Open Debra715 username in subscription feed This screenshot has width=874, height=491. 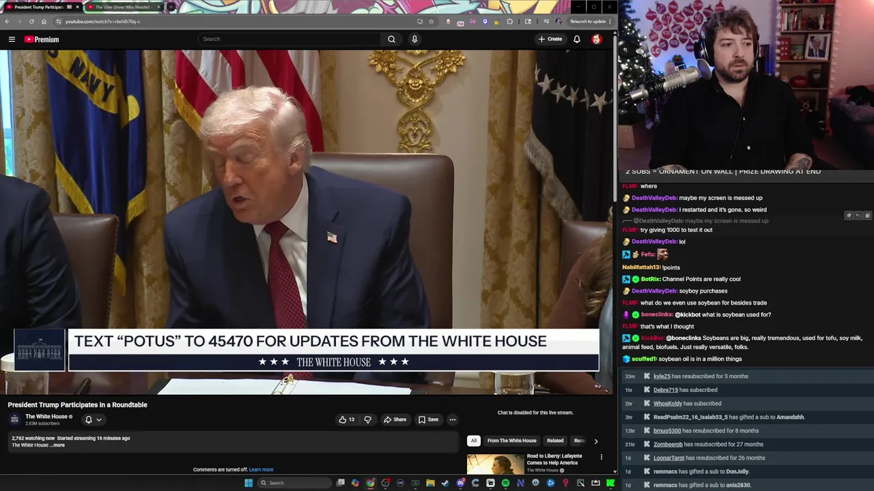pyautogui.click(x=666, y=390)
